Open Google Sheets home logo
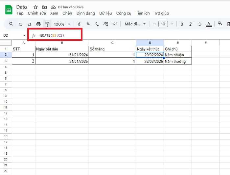This screenshot has height=175, width=230. click(9, 10)
